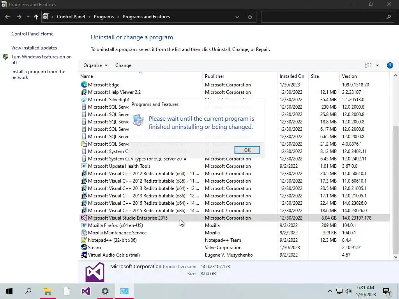The image size is (399, 299).
Task: Select Microsoft Visual C++ 2013 Redistributable (x64) row
Action: tap(234, 188)
